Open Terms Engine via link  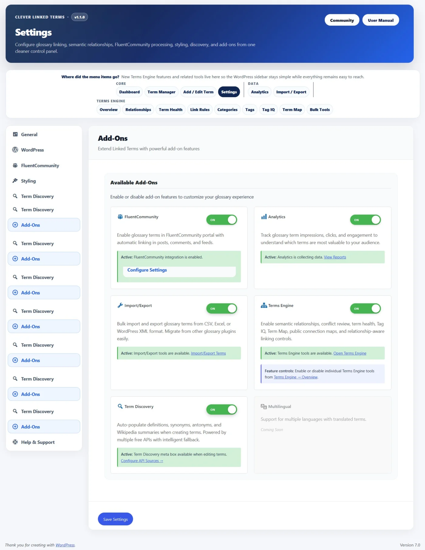[350, 353]
